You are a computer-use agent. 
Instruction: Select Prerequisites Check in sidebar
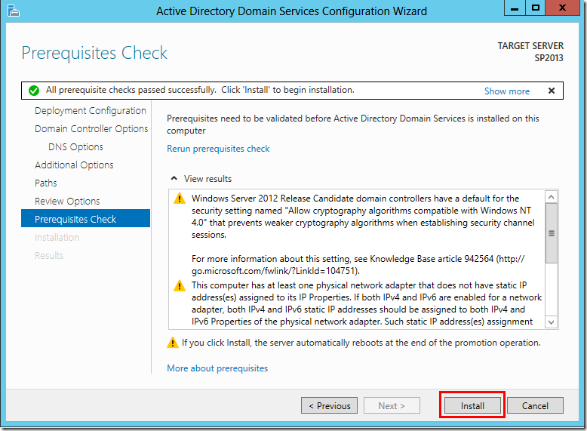point(75,220)
